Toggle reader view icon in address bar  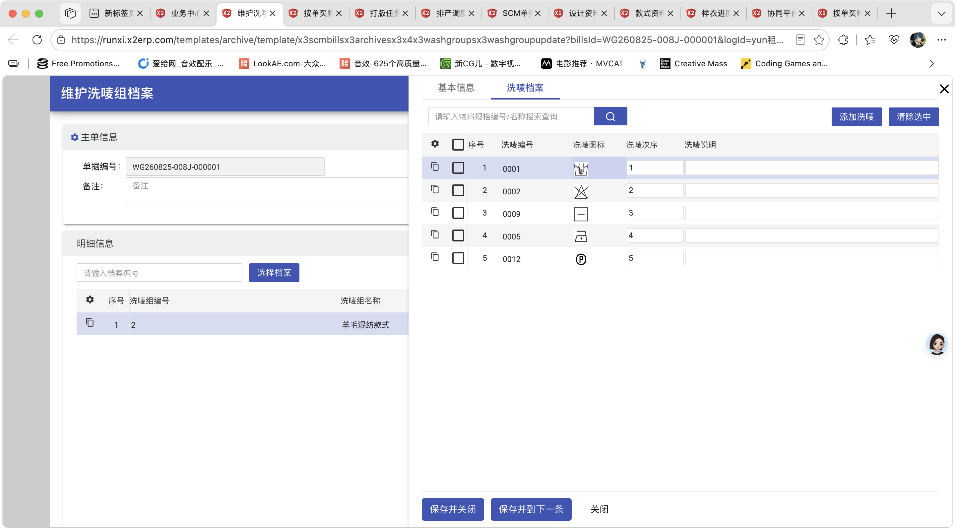800,40
